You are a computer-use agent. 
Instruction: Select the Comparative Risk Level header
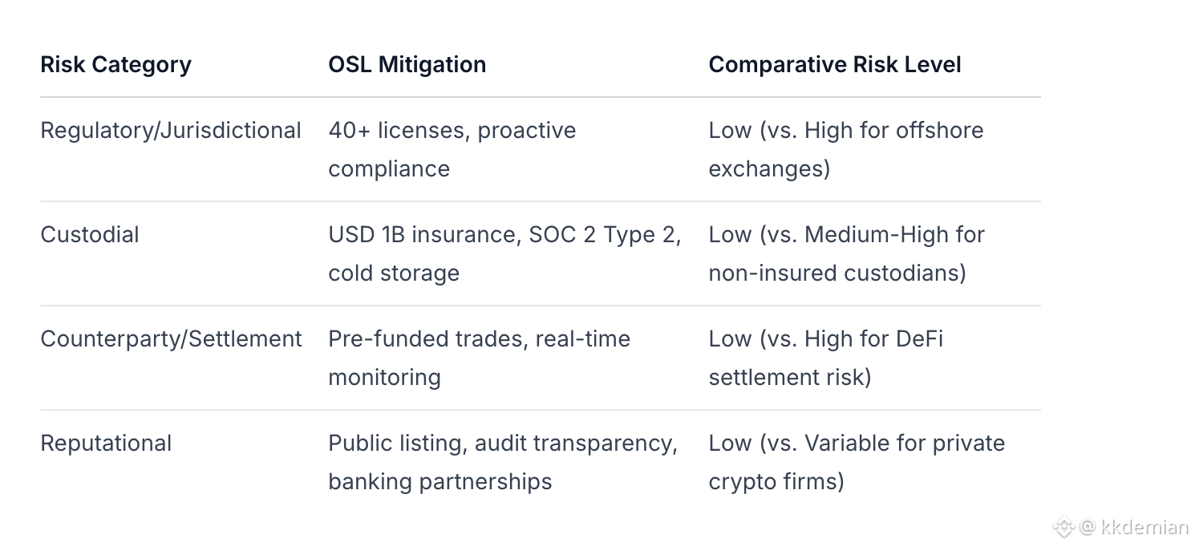coord(834,65)
